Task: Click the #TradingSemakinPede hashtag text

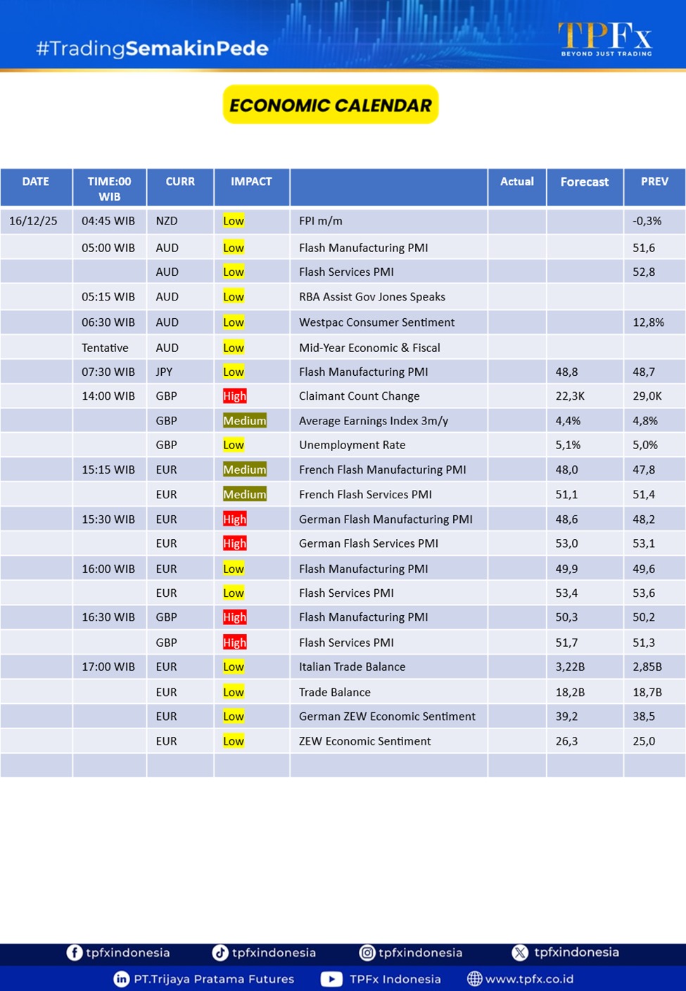Action: (152, 49)
